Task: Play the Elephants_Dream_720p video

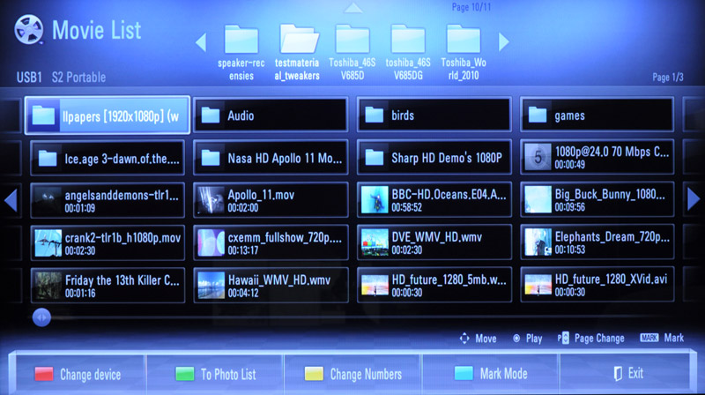Action: pyautogui.click(x=597, y=243)
